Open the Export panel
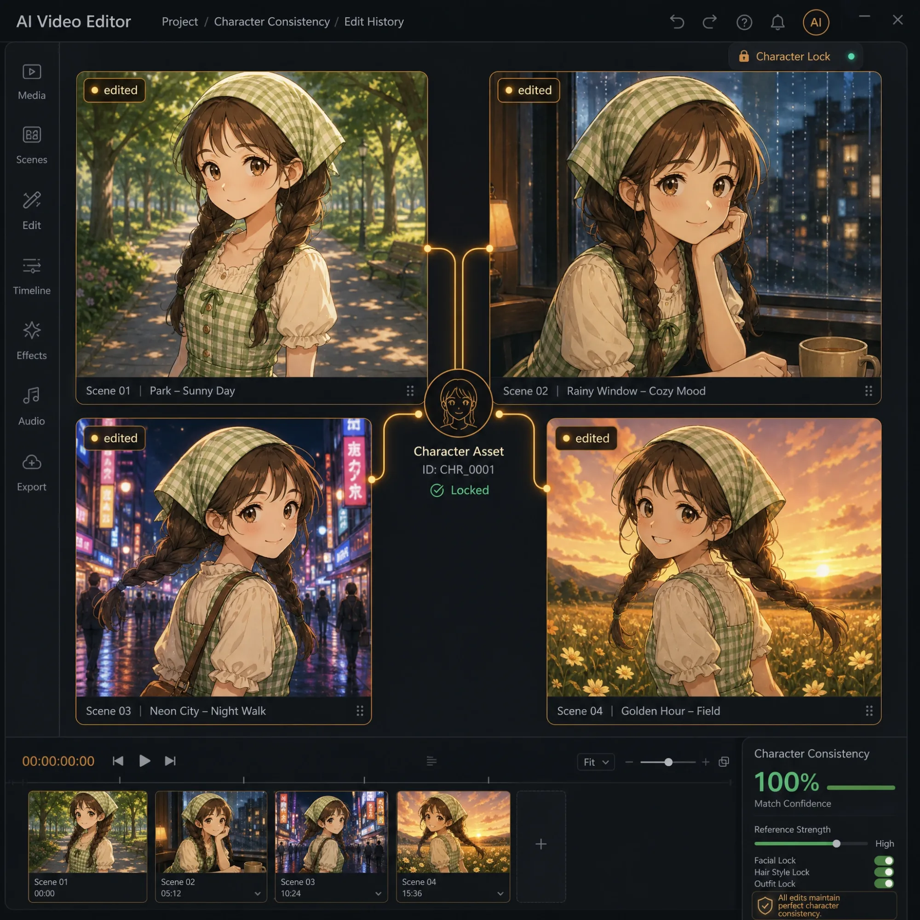920x920 pixels. coord(31,472)
